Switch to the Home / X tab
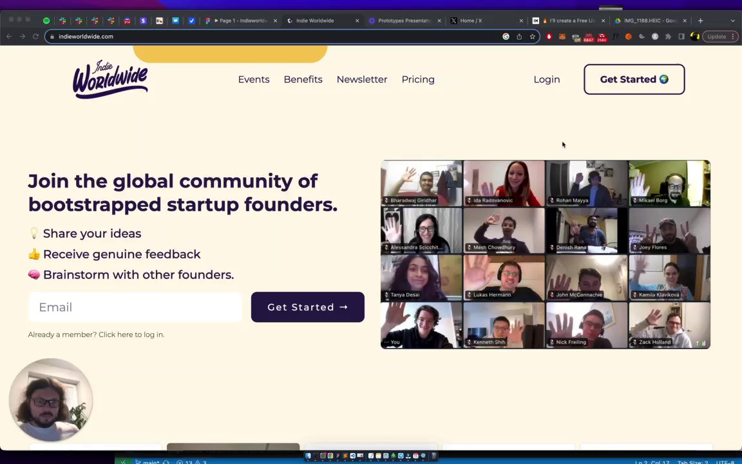The image size is (742, 464). tap(486, 21)
